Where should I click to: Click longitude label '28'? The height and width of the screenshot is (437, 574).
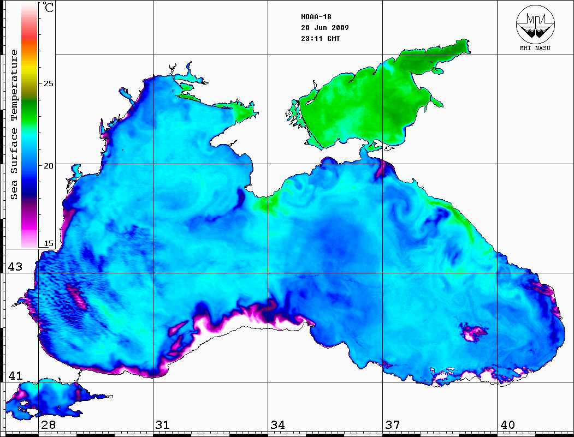click(x=48, y=425)
